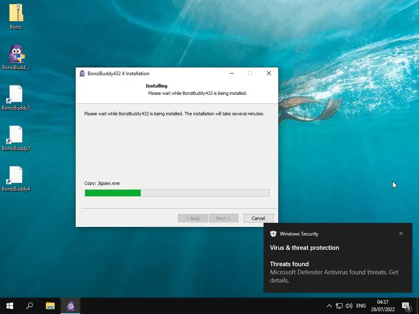Click the 'Copy: Jigsaw.exe' status text

(x=102, y=183)
